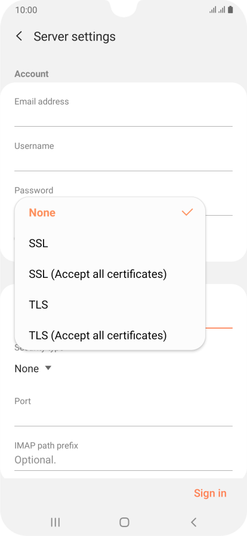Tap the dropdown triangle beside None

[x=48, y=368]
